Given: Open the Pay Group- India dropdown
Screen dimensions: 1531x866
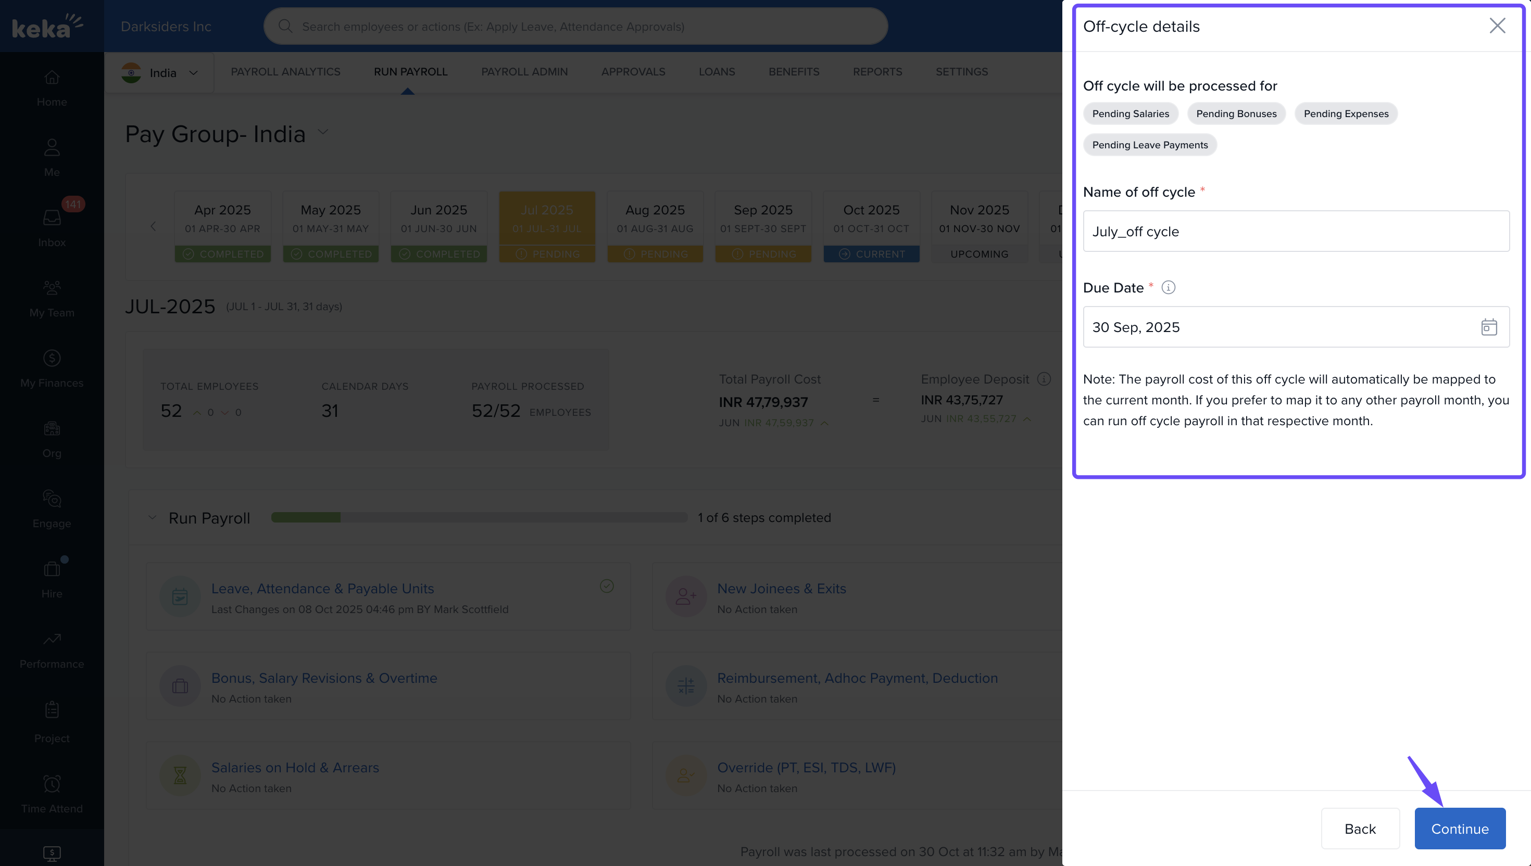Looking at the screenshot, I should point(323,132).
